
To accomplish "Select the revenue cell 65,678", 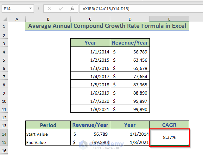I will pyautogui.click(x=130, y=67).
